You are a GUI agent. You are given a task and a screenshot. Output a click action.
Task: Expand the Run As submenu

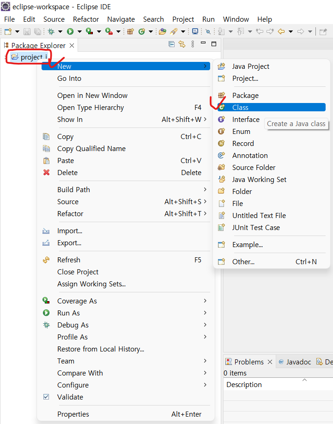pyautogui.click(x=126, y=313)
